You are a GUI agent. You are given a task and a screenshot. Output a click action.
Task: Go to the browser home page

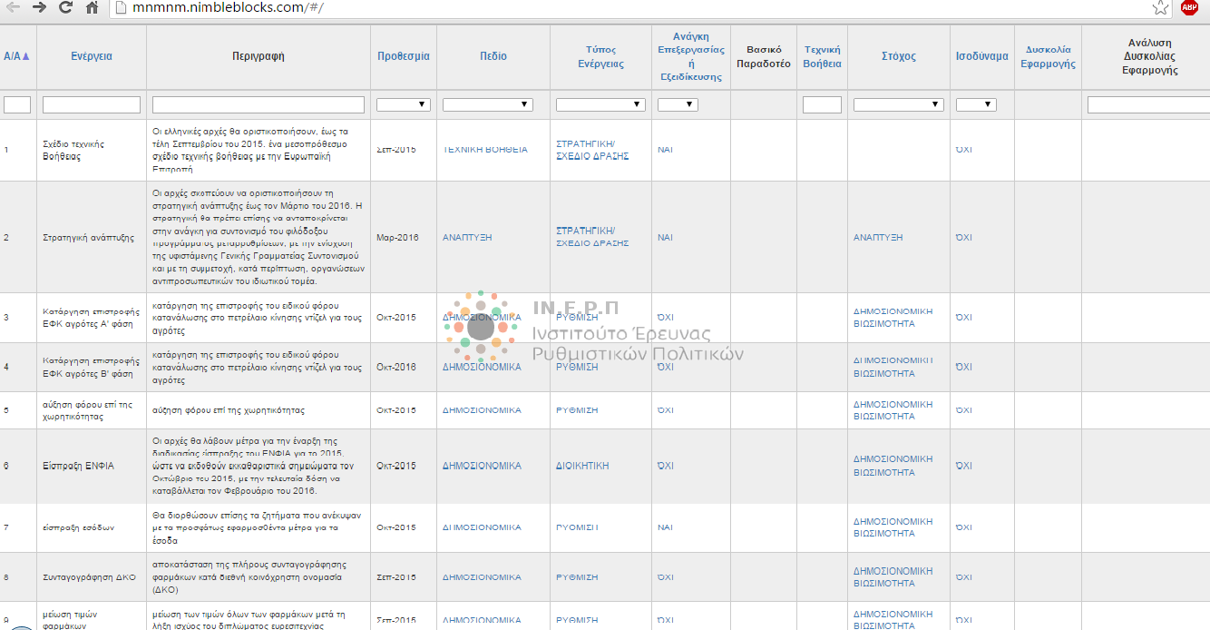92,8
